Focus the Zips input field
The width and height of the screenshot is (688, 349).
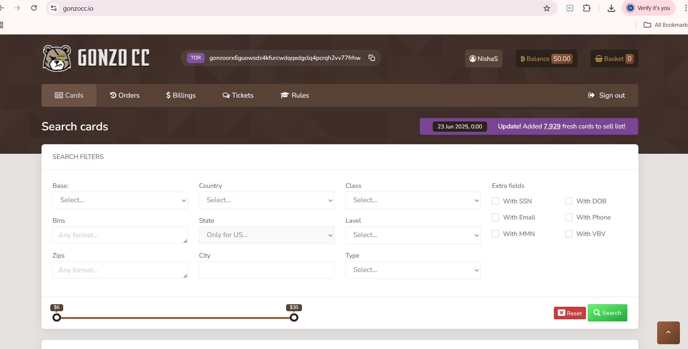tap(120, 270)
